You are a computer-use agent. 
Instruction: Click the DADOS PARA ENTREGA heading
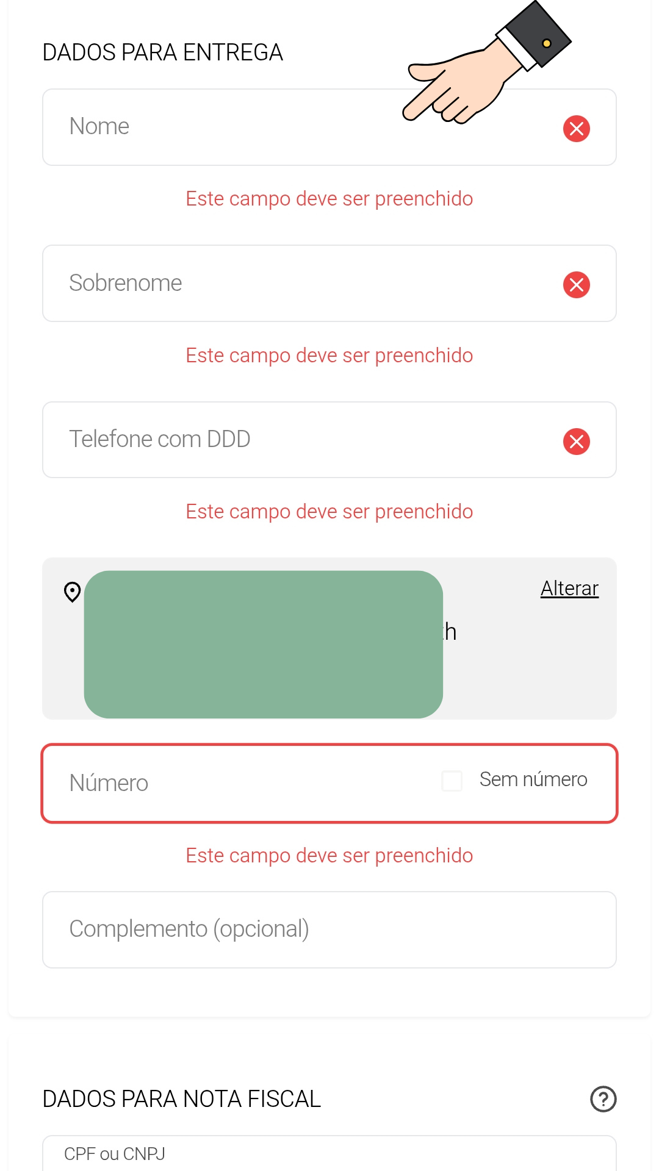coord(163,52)
